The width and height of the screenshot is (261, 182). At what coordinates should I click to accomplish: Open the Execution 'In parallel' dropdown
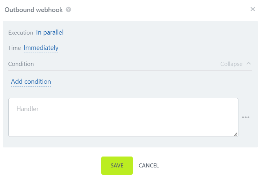[50, 32]
